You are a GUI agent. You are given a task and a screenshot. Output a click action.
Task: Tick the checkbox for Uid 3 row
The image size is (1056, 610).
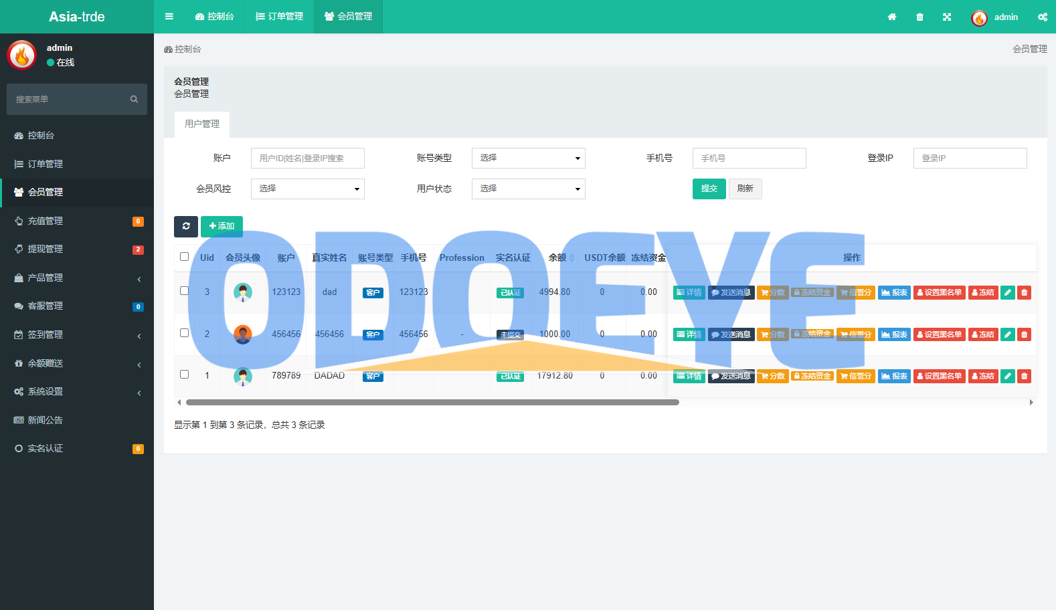tap(184, 291)
